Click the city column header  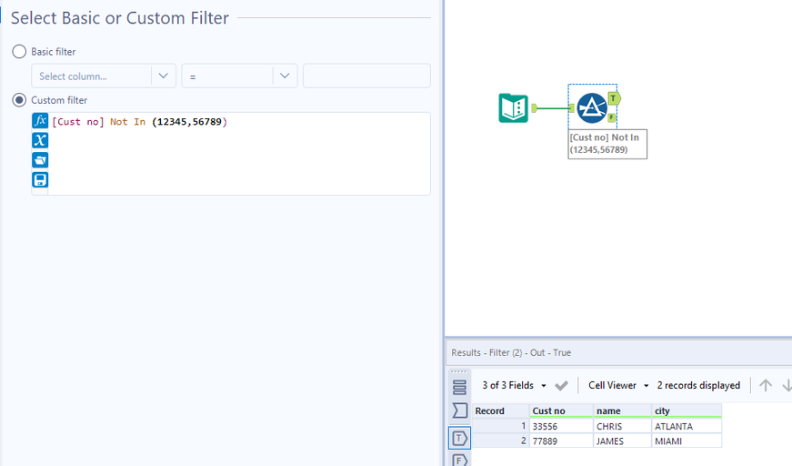pos(687,410)
